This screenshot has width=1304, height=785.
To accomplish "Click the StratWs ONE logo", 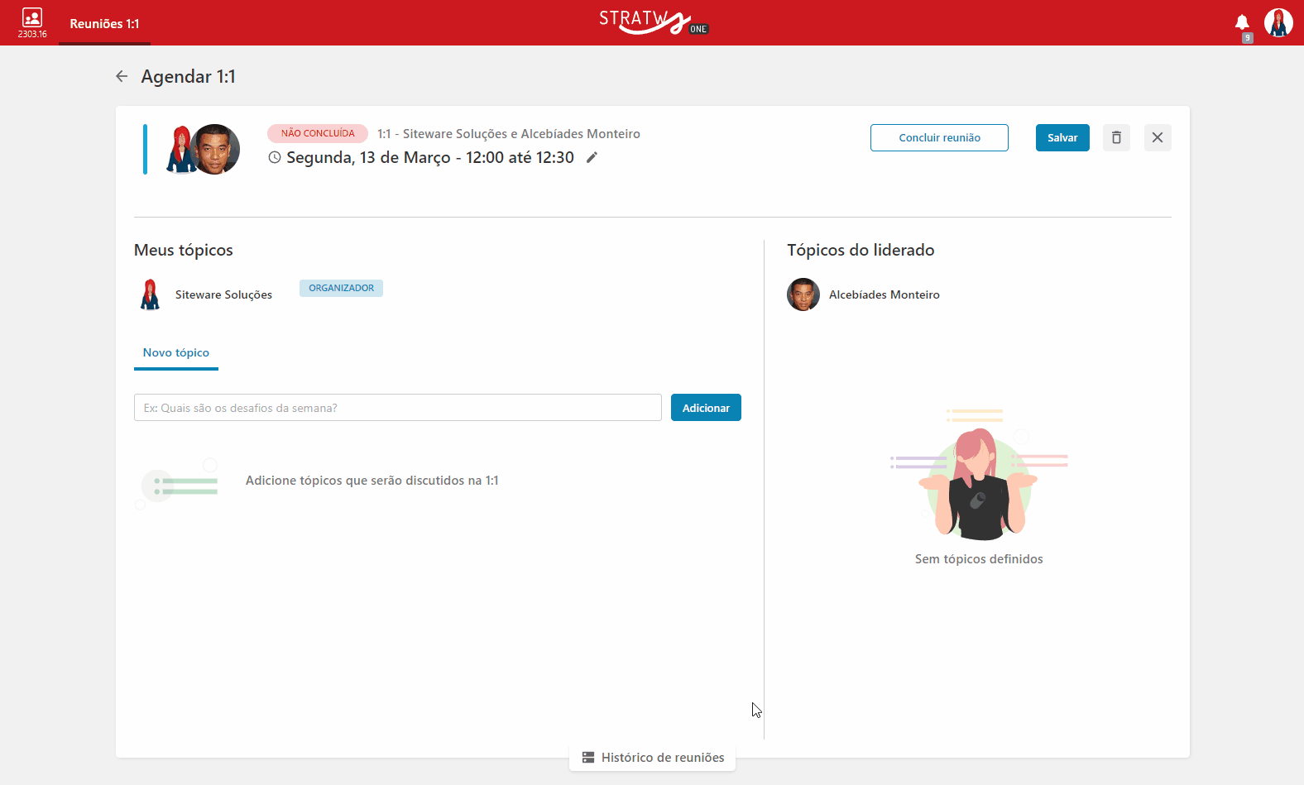I will pyautogui.click(x=654, y=22).
